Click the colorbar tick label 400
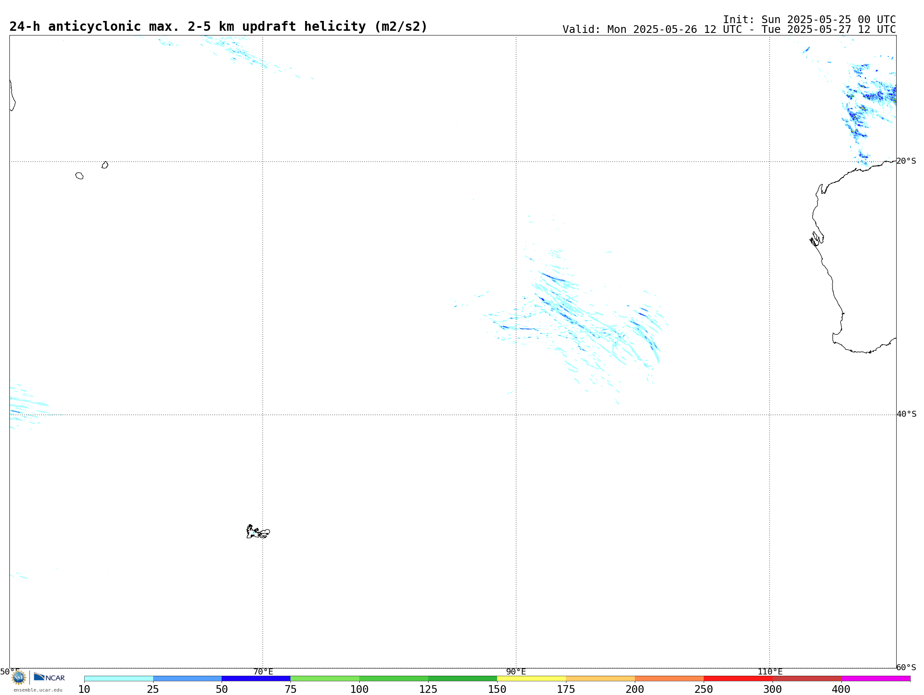The width and height of the screenshot is (924, 695). click(x=841, y=689)
